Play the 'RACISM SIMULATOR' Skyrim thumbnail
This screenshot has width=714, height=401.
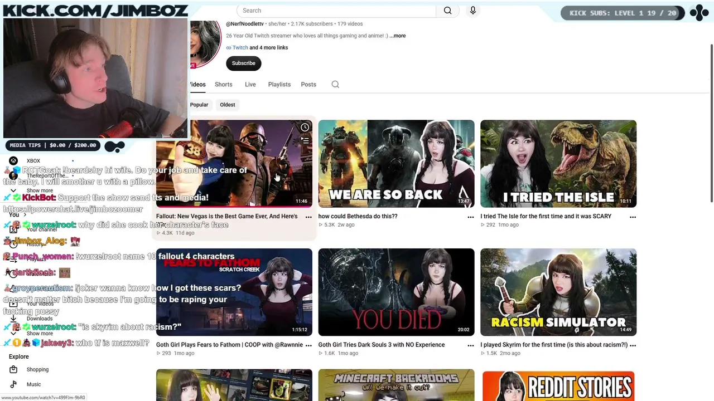point(558,292)
